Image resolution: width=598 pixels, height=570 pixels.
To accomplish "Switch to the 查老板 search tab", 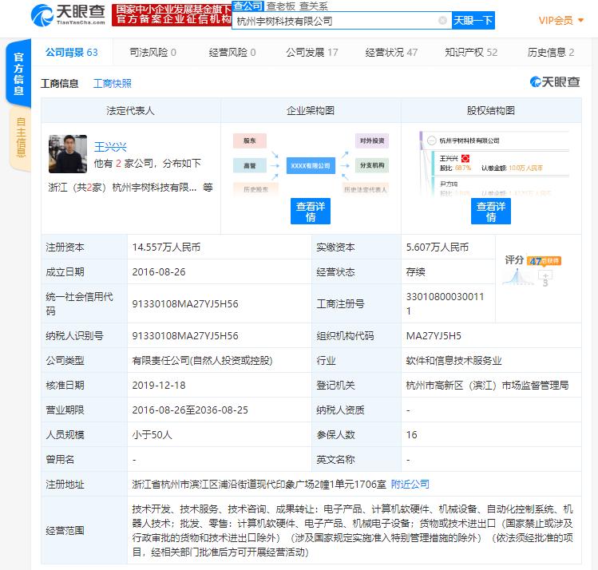I will point(281,6).
